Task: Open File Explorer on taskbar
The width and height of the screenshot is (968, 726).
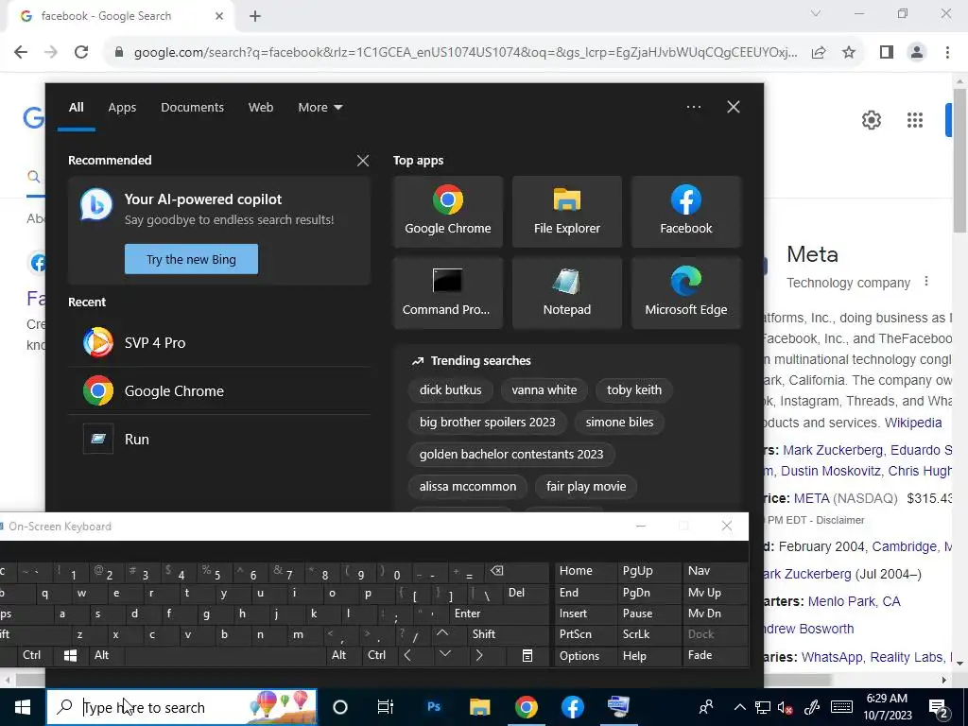Action: [479, 707]
